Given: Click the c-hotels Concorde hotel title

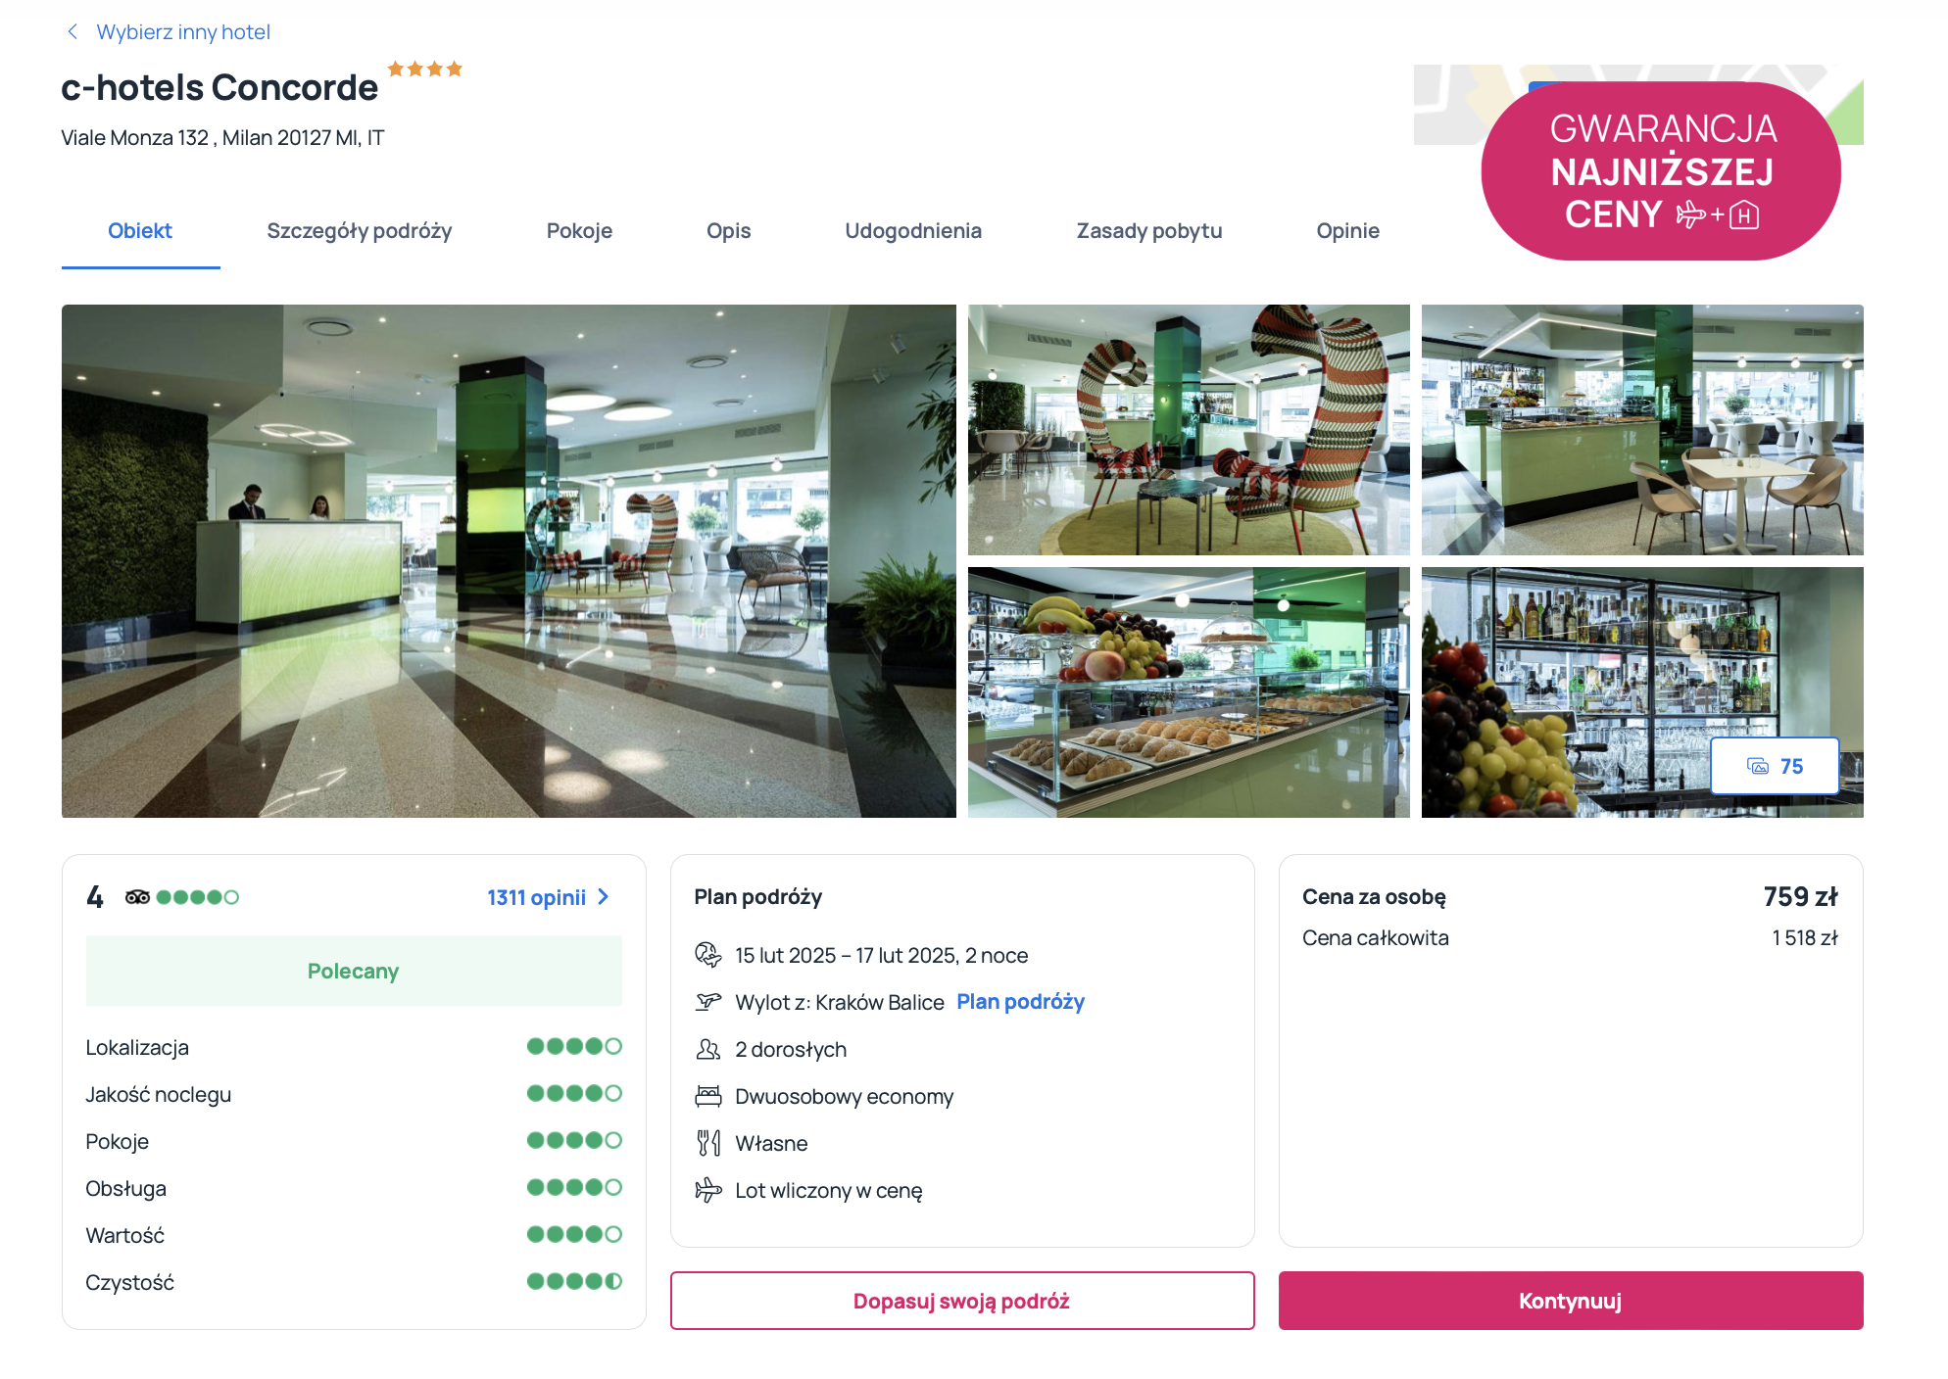Looking at the screenshot, I should pyautogui.click(x=219, y=88).
